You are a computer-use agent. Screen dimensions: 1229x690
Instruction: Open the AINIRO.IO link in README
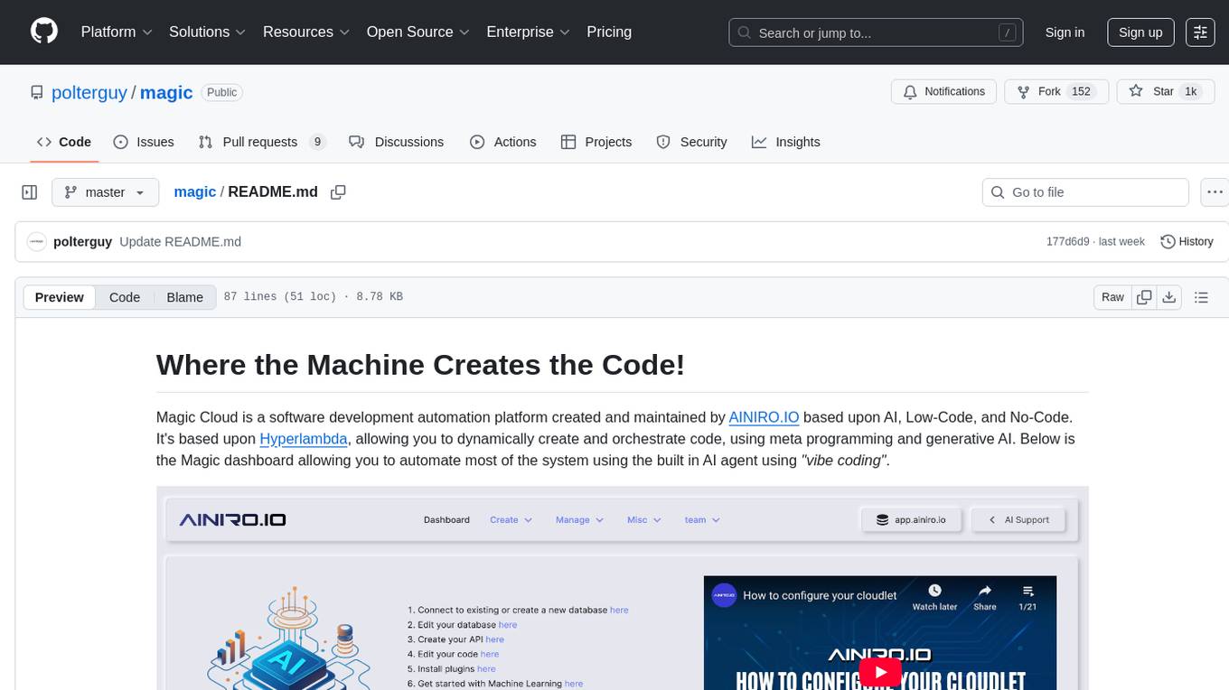pyautogui.click(x=765, y=417)
